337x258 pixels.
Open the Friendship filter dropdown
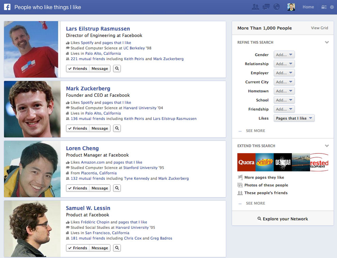coord(284,109)
